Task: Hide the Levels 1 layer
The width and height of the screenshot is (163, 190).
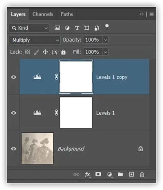Action: (13, 113)
